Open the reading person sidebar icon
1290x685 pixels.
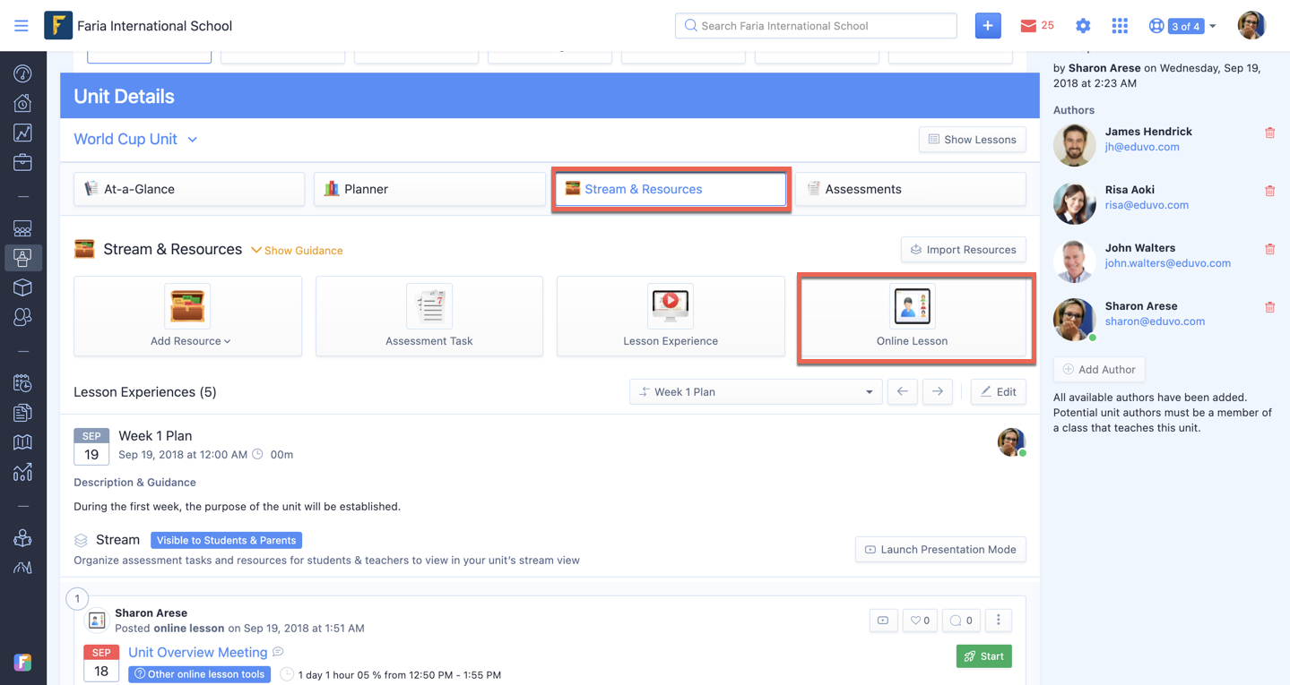click(x=22, y=538)
